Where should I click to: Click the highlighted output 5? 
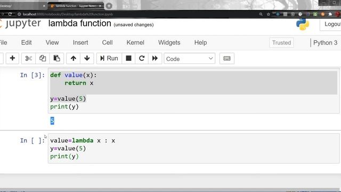point(52,121)
